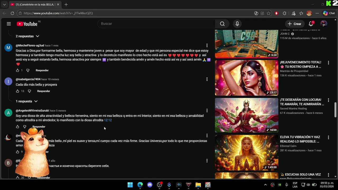Go to YouTube home via logo
Viewport: 338px width, 190px height.
tap(27, 24)
